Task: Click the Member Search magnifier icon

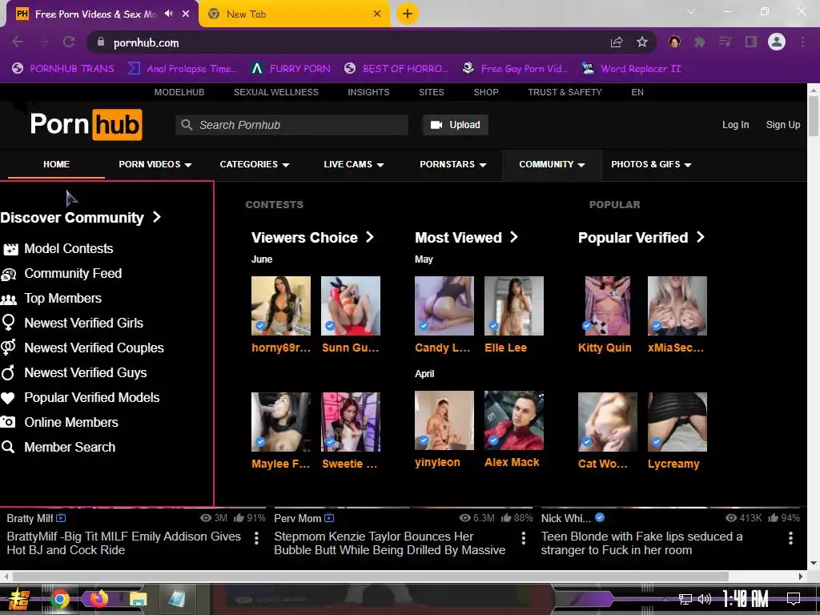Action: [8, 447]
